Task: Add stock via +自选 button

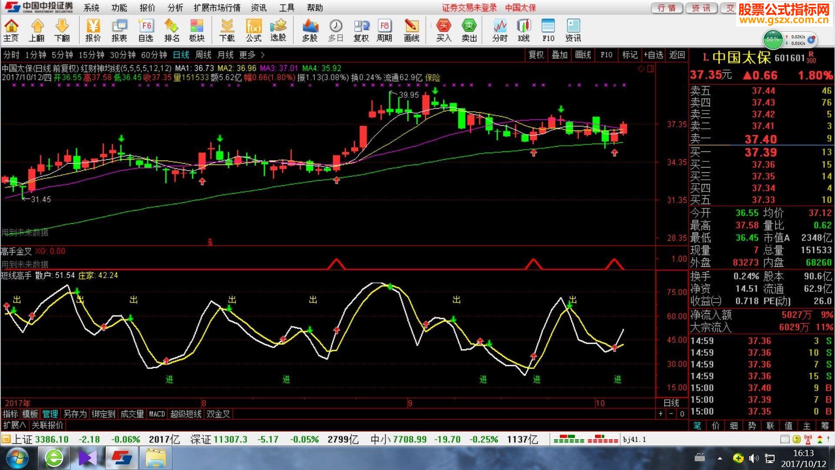Action: coord(653,55)
